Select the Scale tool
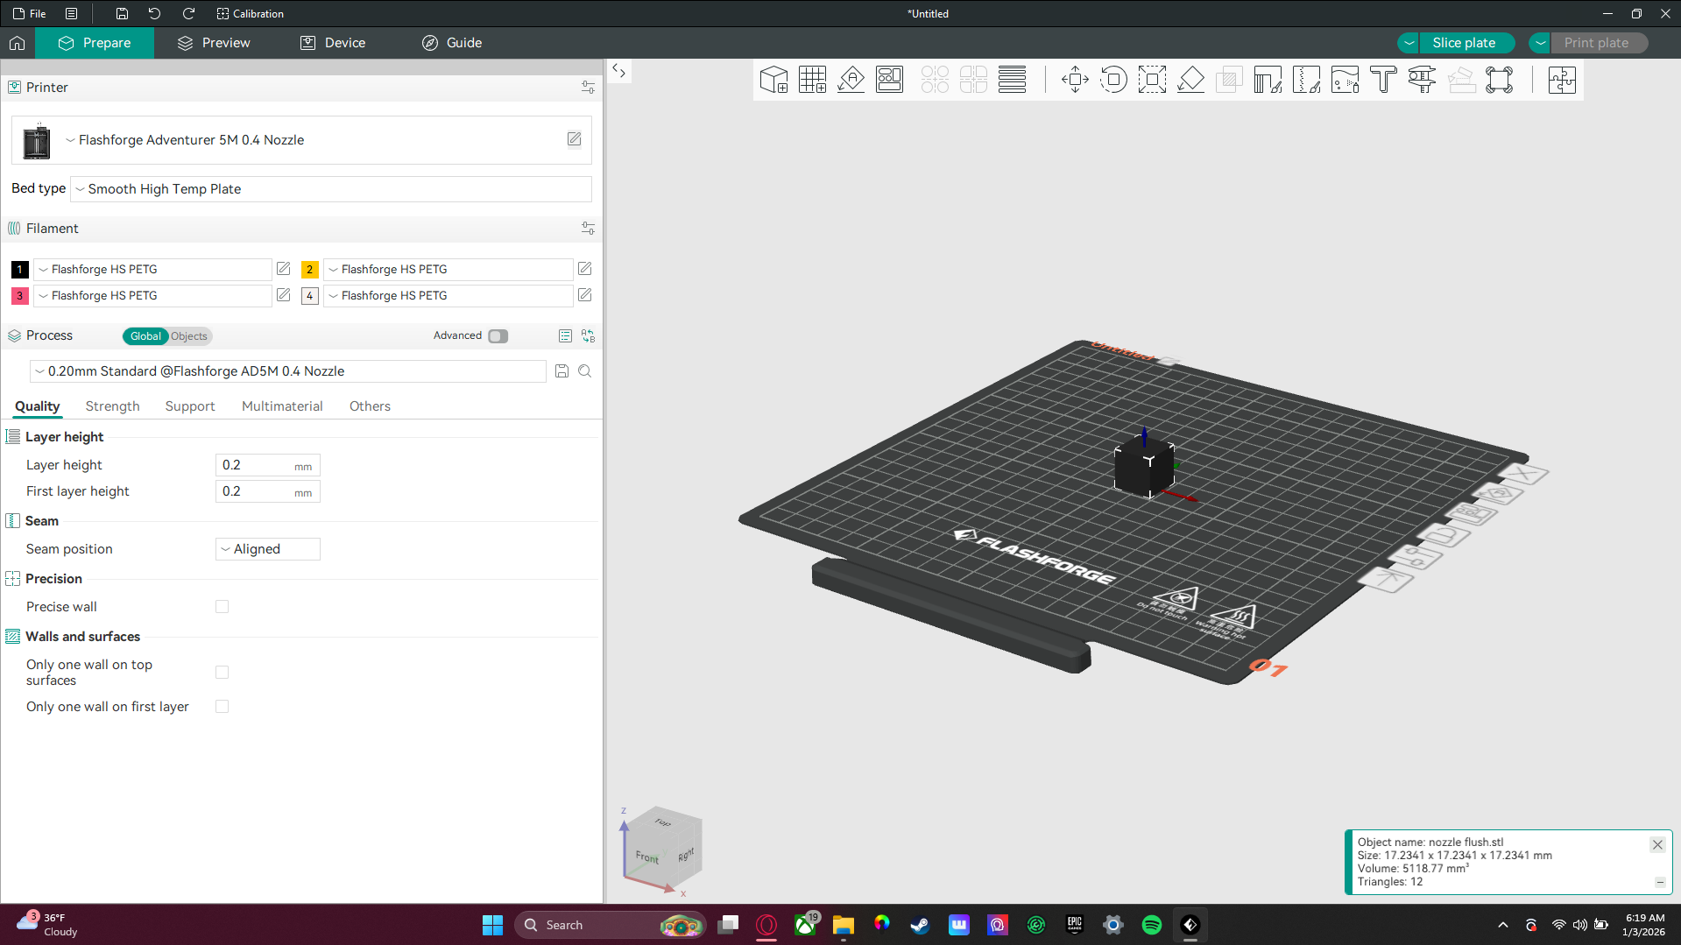 pyautogui.click(x=1152, y=80)
